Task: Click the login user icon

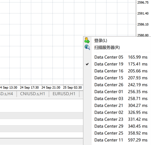Action: 87,40
